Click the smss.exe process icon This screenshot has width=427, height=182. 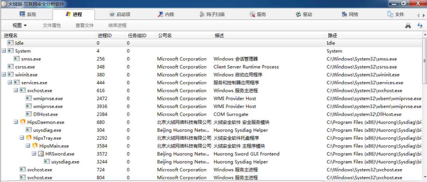tap(17, 59)
